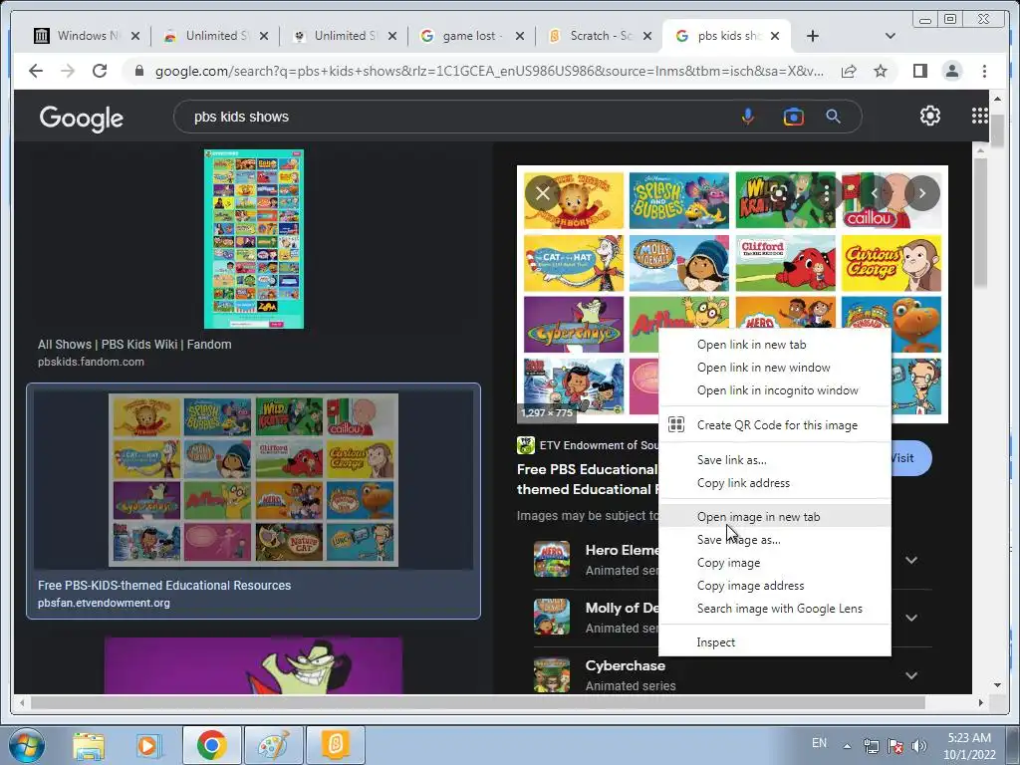Switch to the 'game lost' tab
Screen dimensions: 1020x765
pyautogui.click(x=470, y=37)
